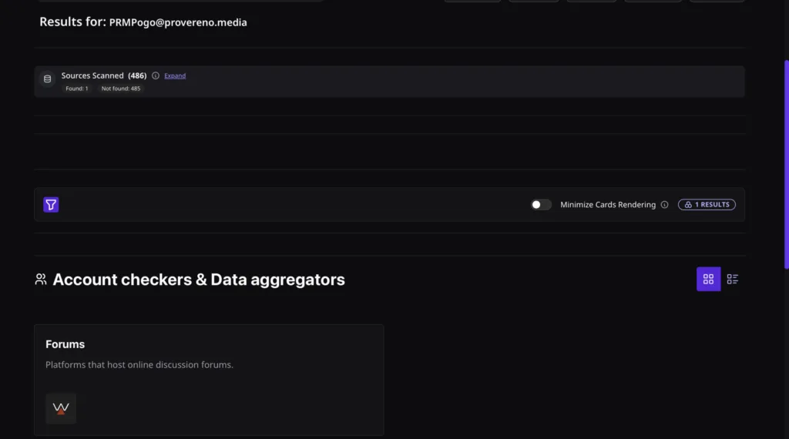The height and width of the screenshot is (439, 789).
Task: Click info icon beside Minimize Cards Rendering
Action: pos(664,205)
